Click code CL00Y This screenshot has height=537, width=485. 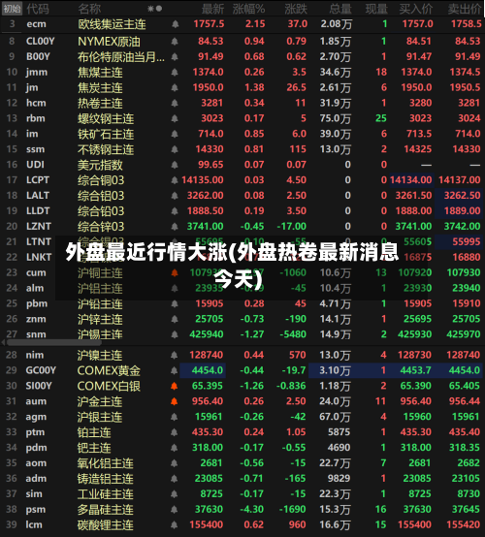[41, 42]
